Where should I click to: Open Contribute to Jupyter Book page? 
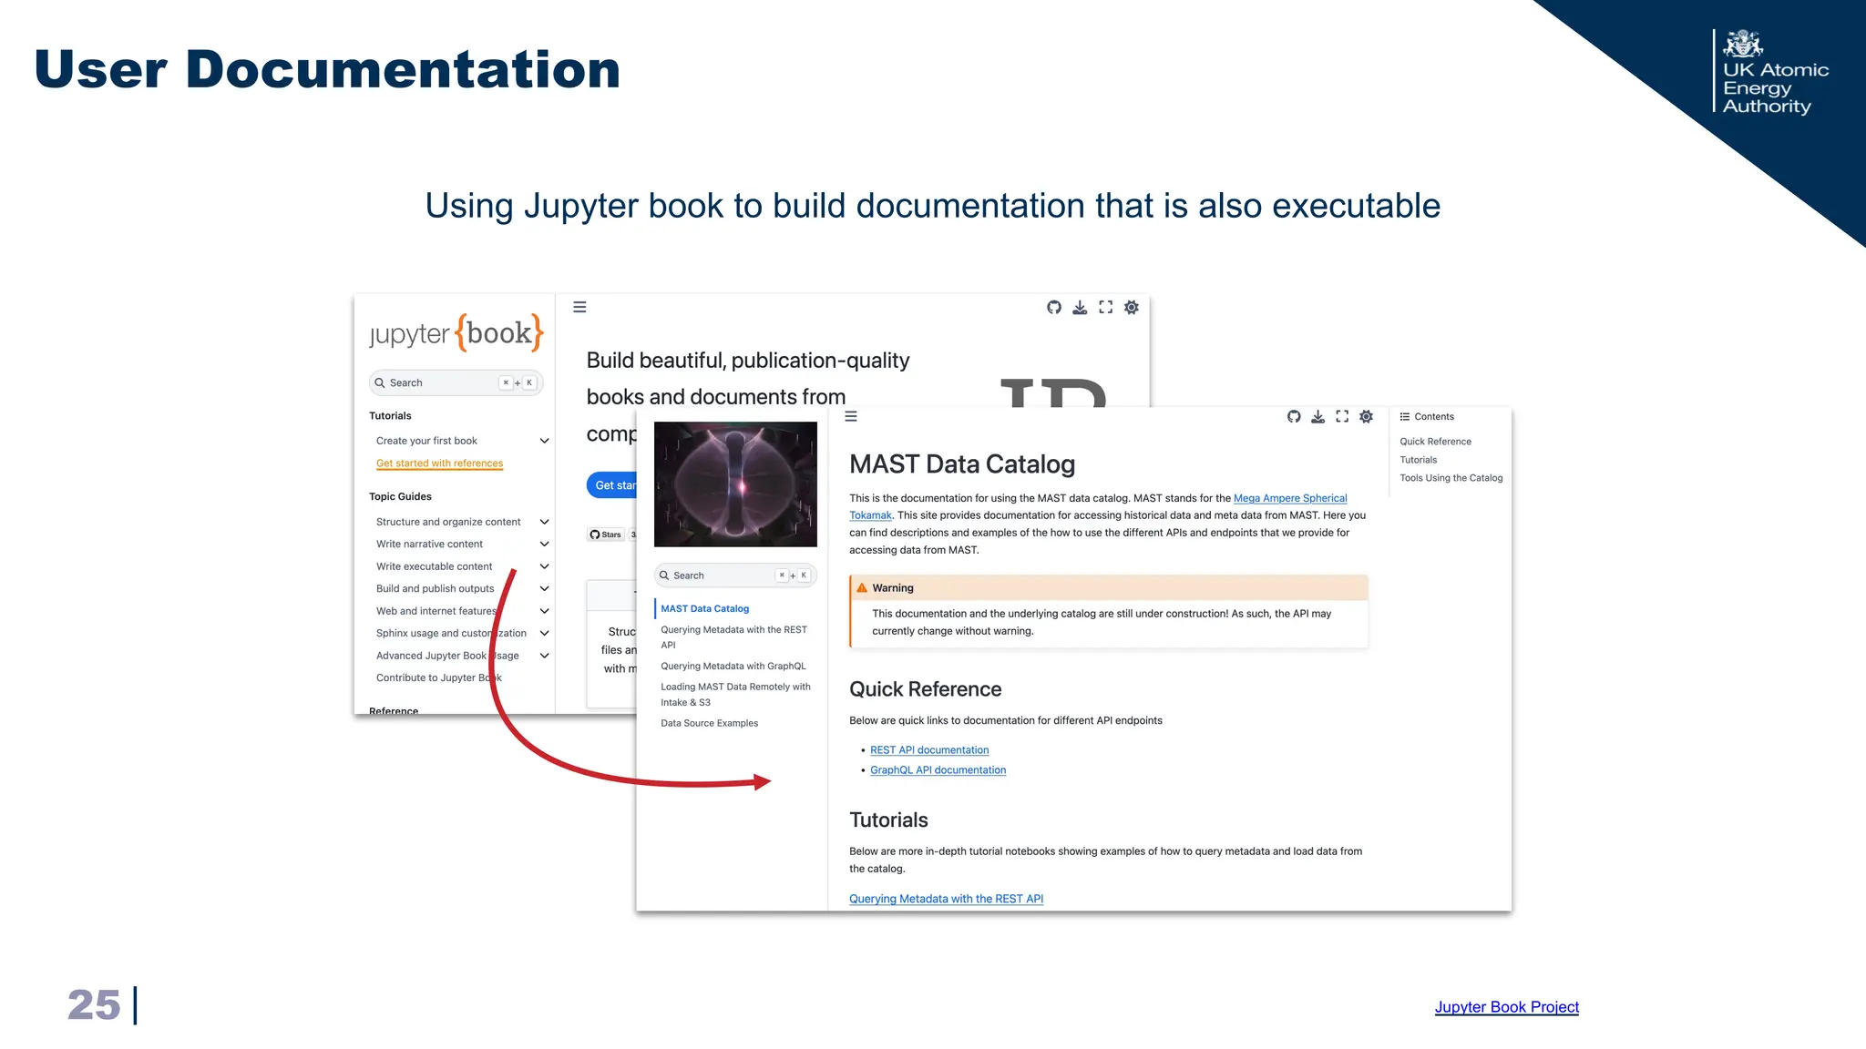point(438,677)
